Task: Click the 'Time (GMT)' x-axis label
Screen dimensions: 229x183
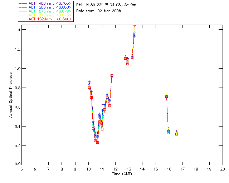Action: point(122,174)
